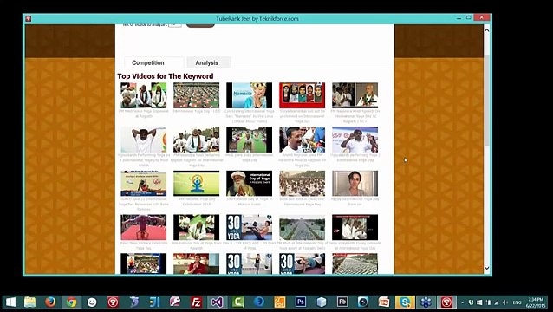
Task: Open the blue flower-shaped taskbar icon
Action: (426, 302)
